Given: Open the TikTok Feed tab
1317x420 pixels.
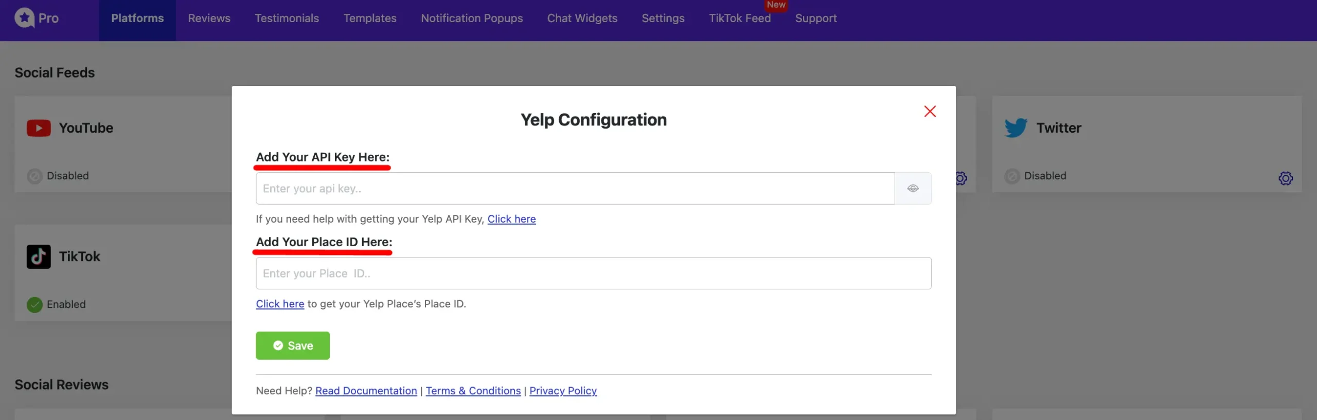Looking at the screenshot, I should [x=740, y=19].
